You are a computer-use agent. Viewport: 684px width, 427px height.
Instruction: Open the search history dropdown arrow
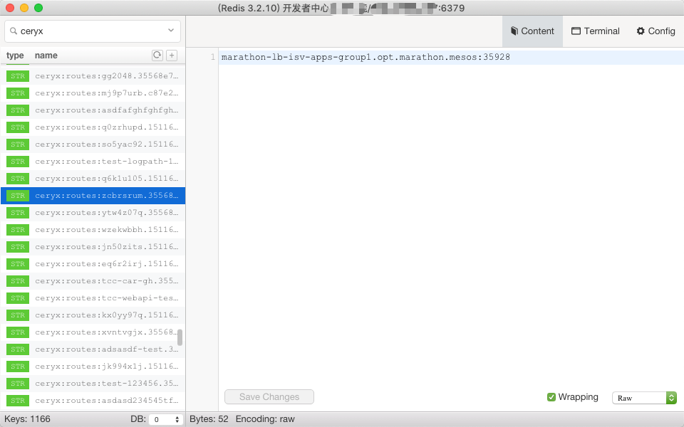pyautogui.click(x=171, y=31)
